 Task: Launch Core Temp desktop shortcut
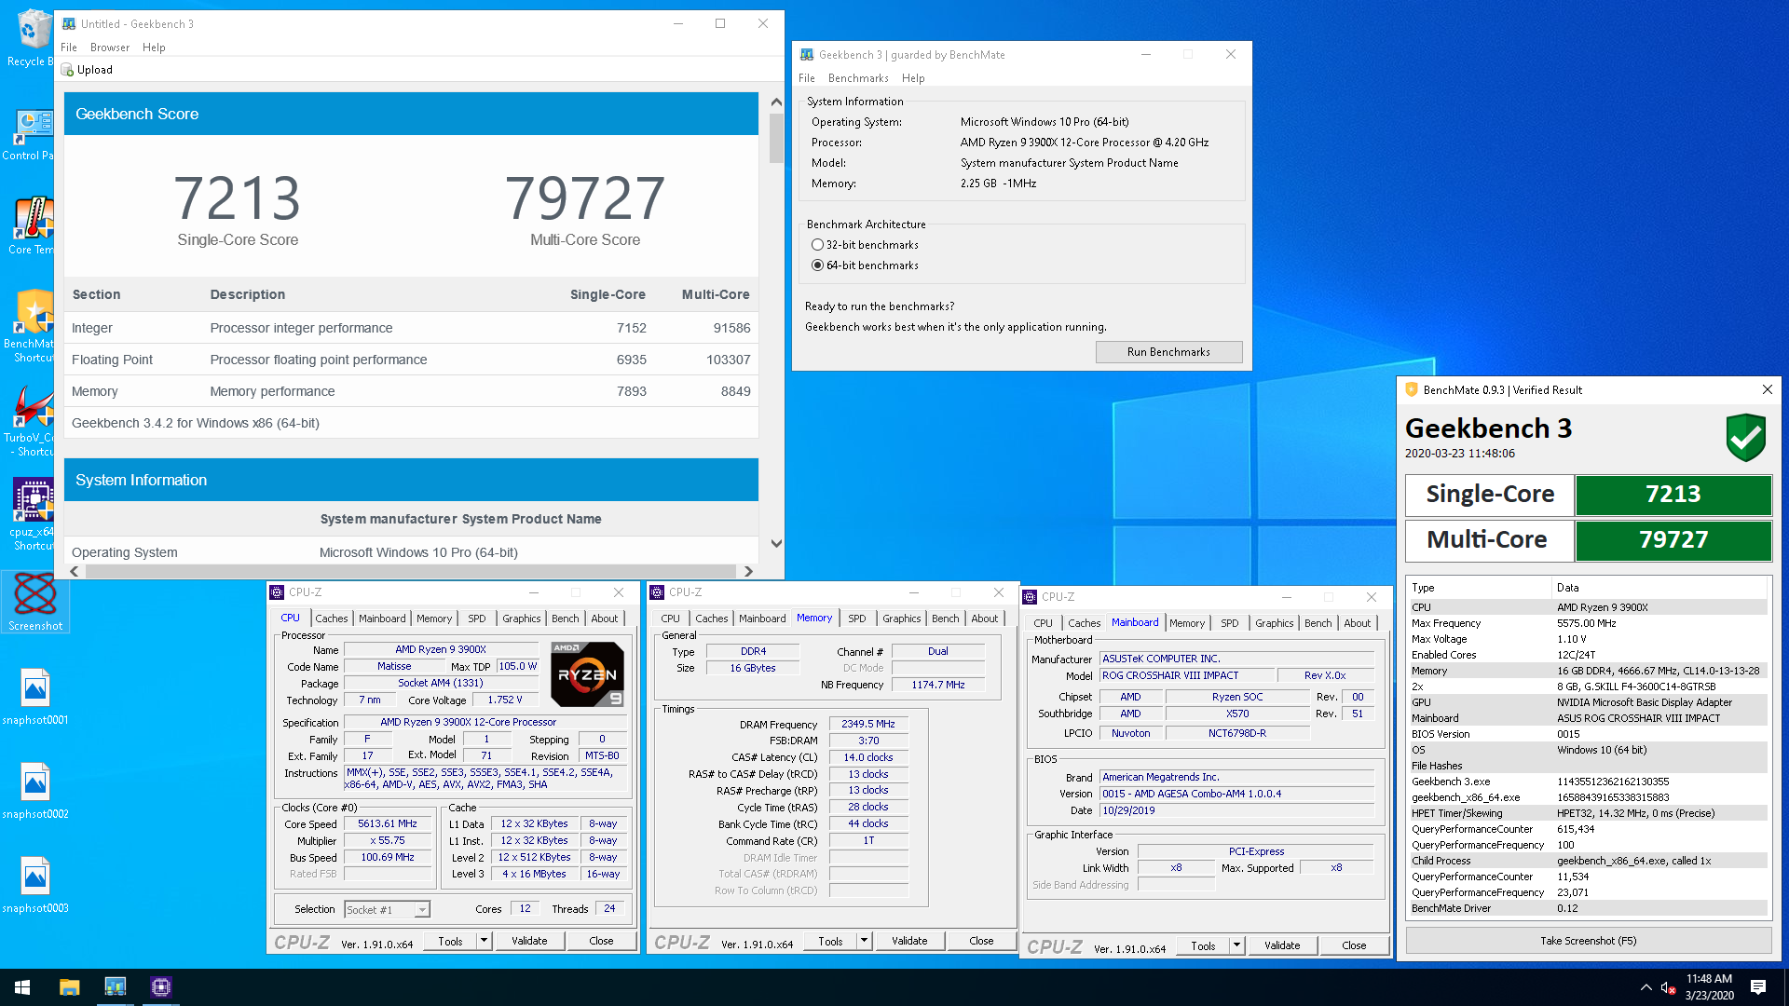click(x=34, y=225)
